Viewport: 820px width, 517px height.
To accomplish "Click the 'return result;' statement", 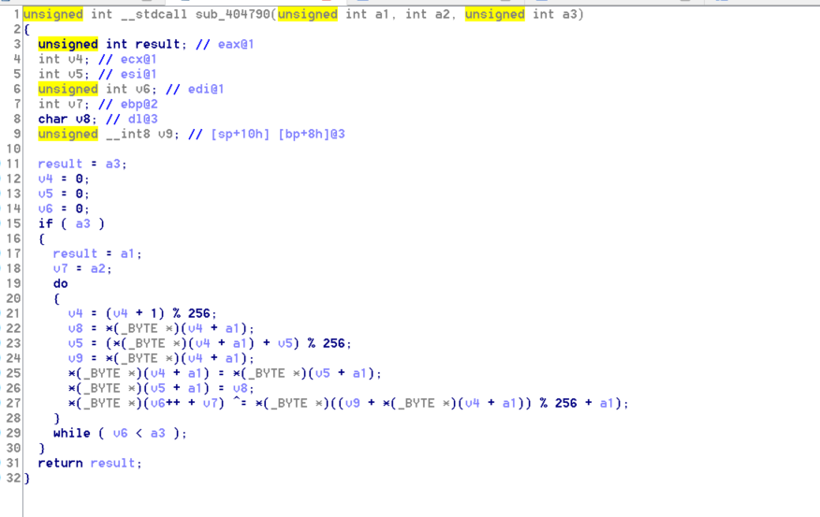I will point(90,463).
